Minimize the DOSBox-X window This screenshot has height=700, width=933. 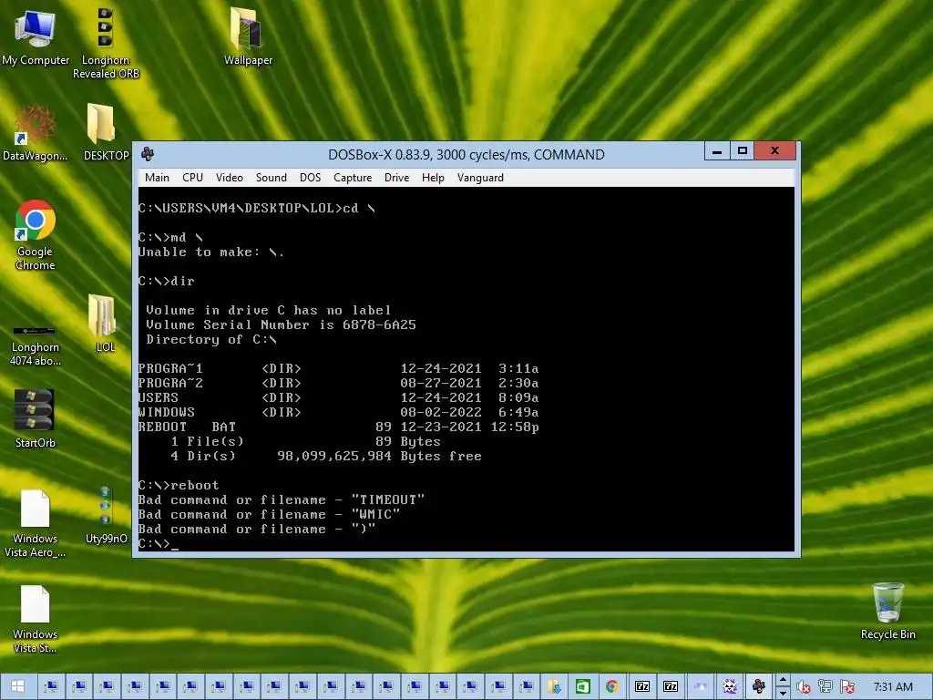717,151
